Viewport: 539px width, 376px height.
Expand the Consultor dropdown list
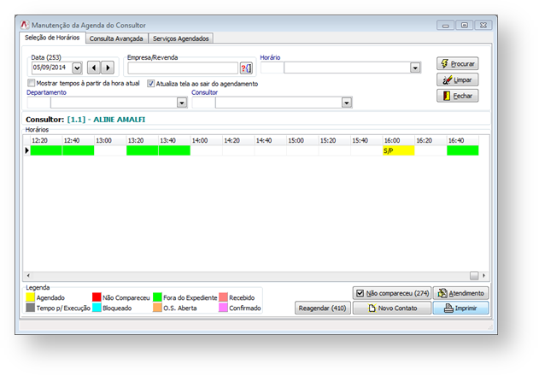[347, 103]
